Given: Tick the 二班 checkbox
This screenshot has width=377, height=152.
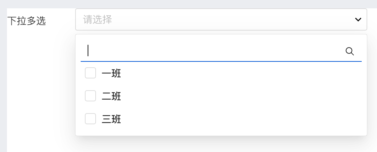Looking at the screenshot, I should point(90,96).
